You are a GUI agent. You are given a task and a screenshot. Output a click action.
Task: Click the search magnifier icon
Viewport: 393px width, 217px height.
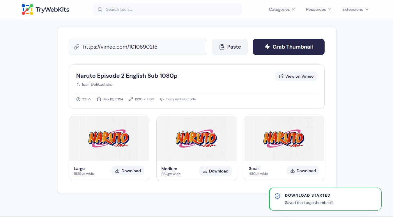[x=100, y=9]
